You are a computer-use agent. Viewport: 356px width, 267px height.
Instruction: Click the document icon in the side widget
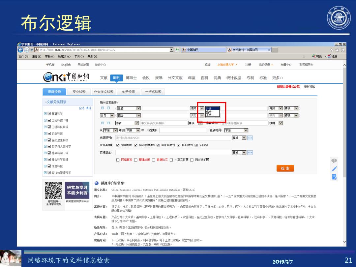coord(334,177)
